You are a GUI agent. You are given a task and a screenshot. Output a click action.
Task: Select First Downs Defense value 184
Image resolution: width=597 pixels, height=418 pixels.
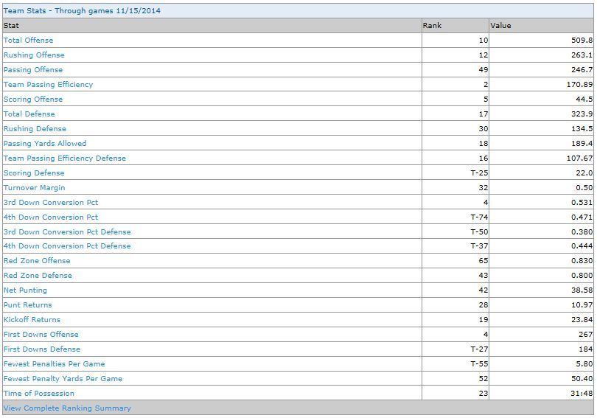pos(587,349)
